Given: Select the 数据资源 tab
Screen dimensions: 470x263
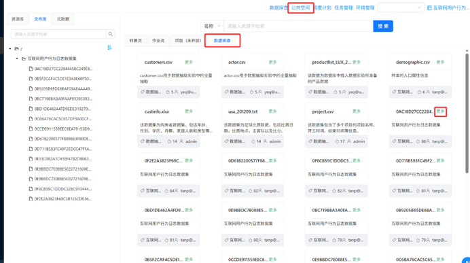Looking at the screenshot, I should (x=222, y=41).
